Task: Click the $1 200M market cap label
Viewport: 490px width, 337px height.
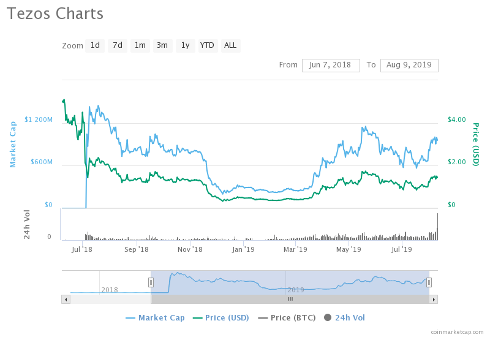Action: pos(39,119)
